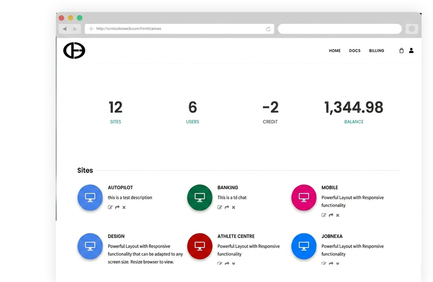Click the Sites stat label
The width and height of the screenshot is (433, 282).
(x=115, y=122)
